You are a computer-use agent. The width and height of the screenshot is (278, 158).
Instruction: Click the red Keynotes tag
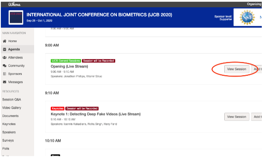pos(58,108)
